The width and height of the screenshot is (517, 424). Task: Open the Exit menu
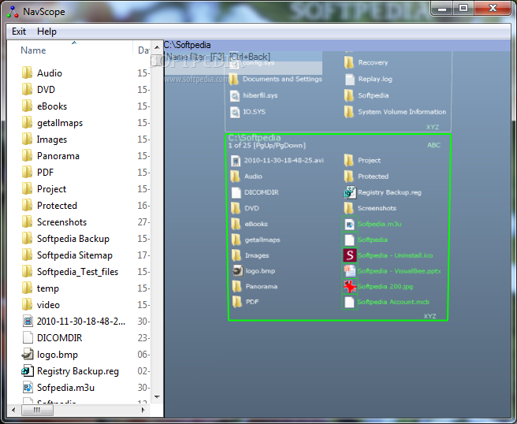pyautogui.click(x=19, y=32)
